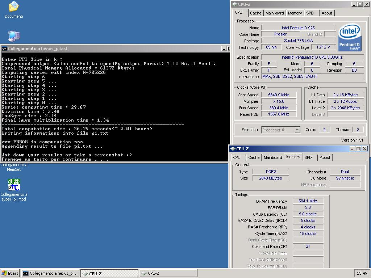
Task: Switch to hexus_pifast taskbar button
Action: click(50, 273)
